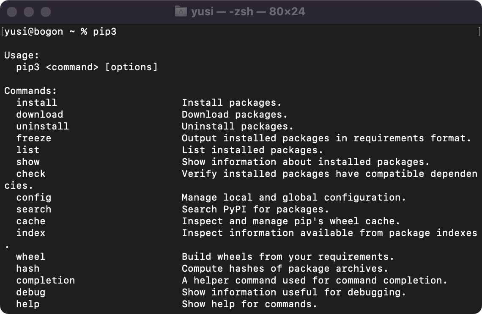Viewport: 482px width, 314px height.
Task: Click the "debug" command name
Action: pos(31,292)
